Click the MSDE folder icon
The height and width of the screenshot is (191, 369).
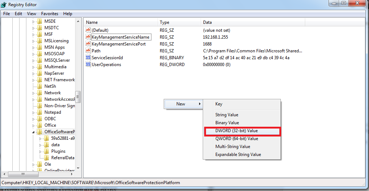tap(39, 21)
